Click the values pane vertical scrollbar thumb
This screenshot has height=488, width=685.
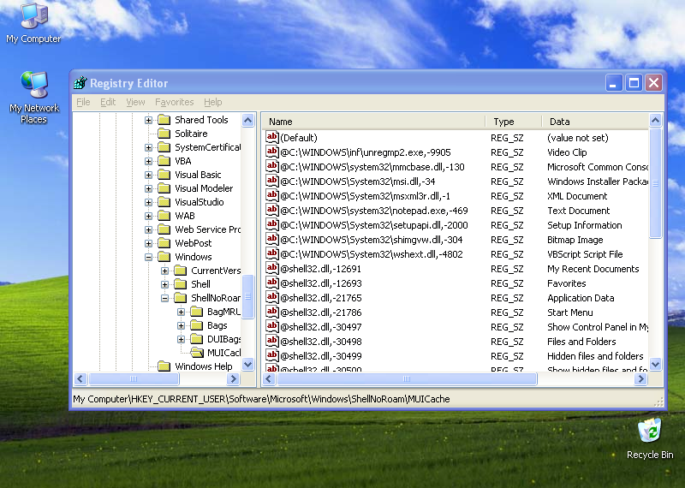tap(655, 183)
